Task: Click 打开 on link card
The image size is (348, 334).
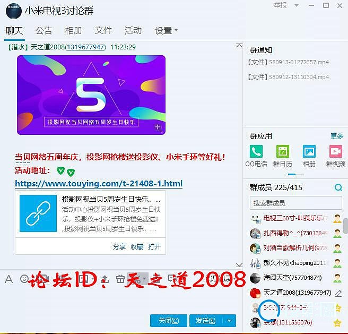Action: point(154,247)
